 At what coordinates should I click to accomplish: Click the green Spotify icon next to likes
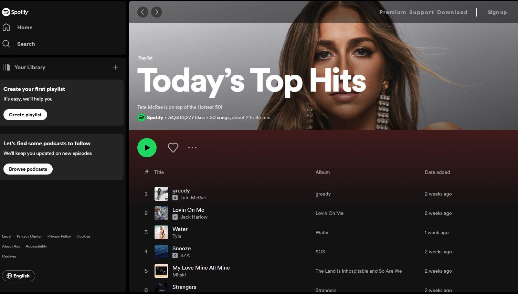pyautogui.click(x=141, y=117)
